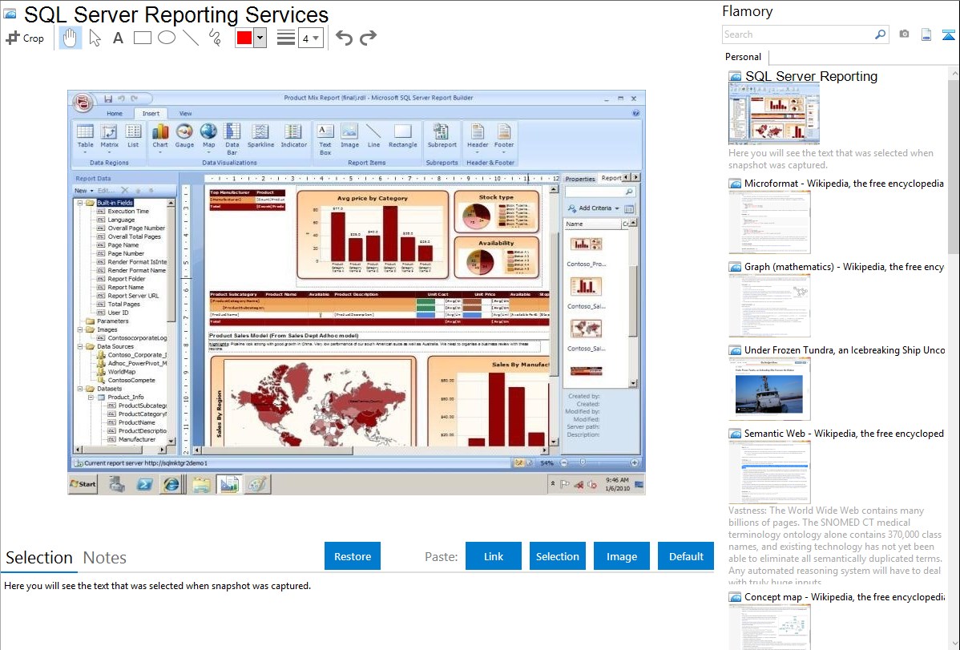This screenshot has height=650, width=960.
Task: Click the Paste Selection button
Action: [557, 556]
